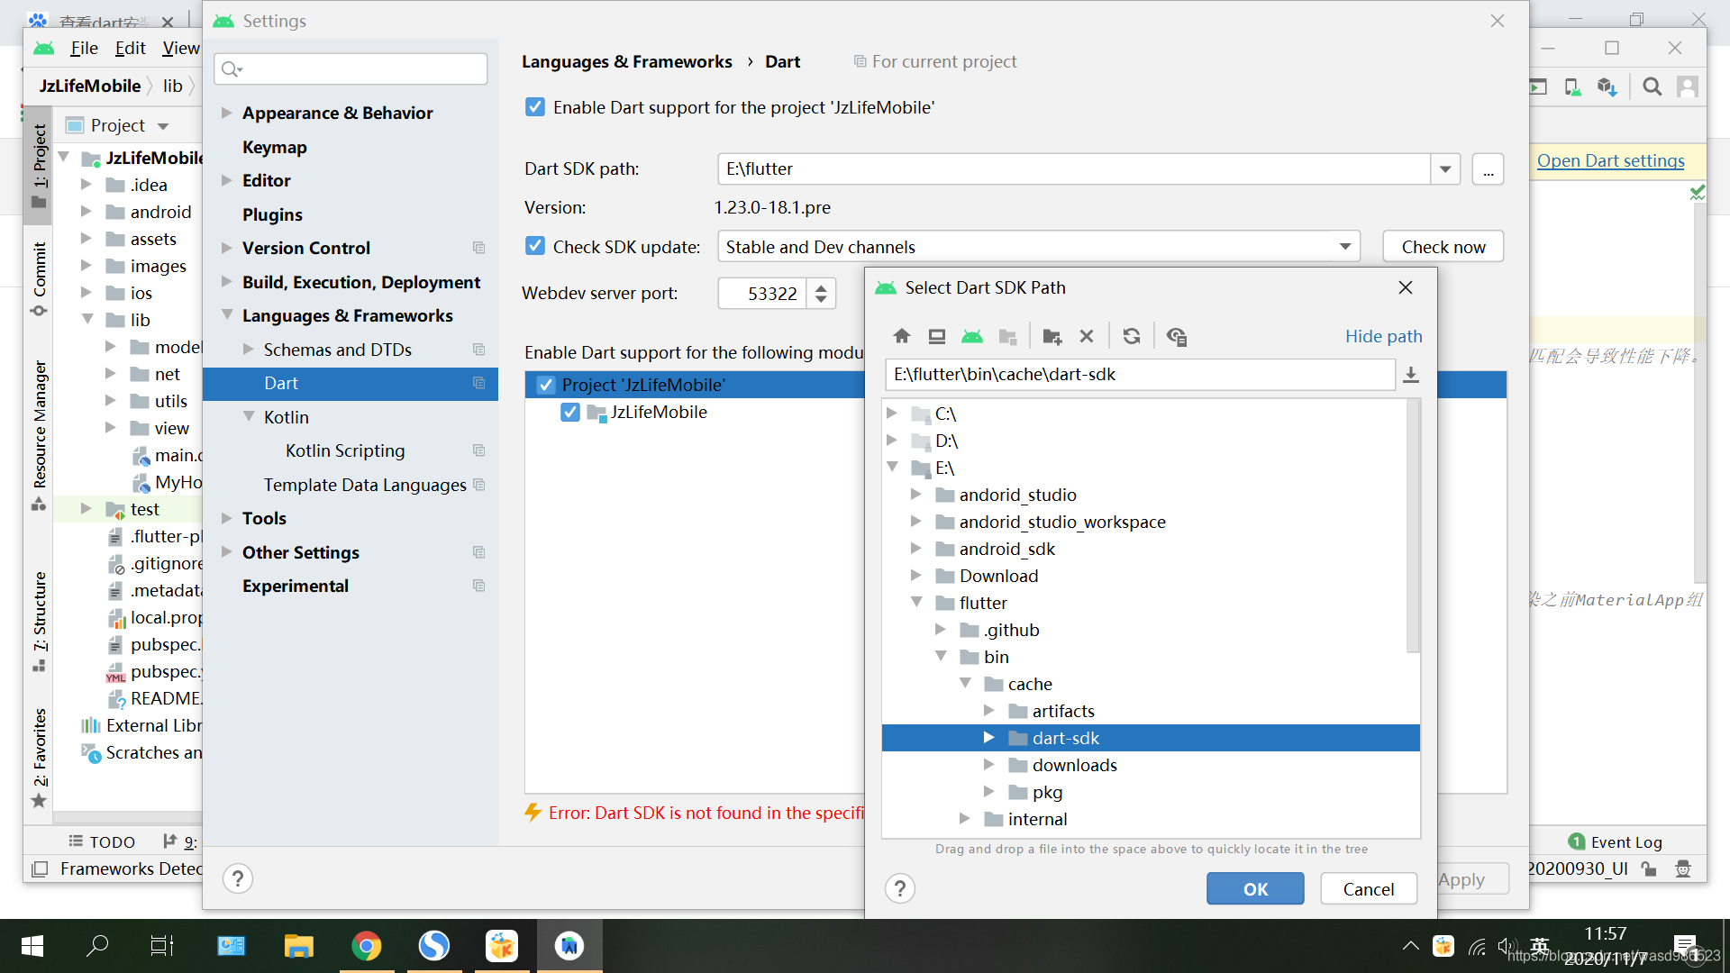Viewport: 1730px width, 973px height.
Task: Click the Windows Start button
Action: click(32, 946)
